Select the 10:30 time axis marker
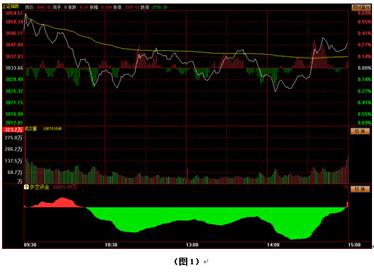The width and height of the screenshot is (374, 273). pos(111,245)
